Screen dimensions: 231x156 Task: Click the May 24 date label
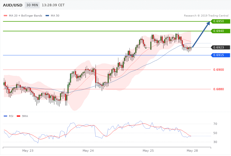pos(88,151)
